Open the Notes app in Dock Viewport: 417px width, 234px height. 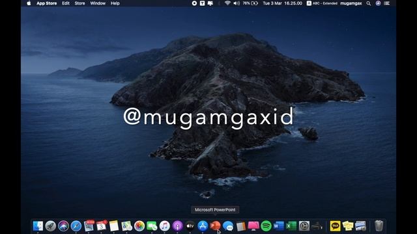click(114, 226)
